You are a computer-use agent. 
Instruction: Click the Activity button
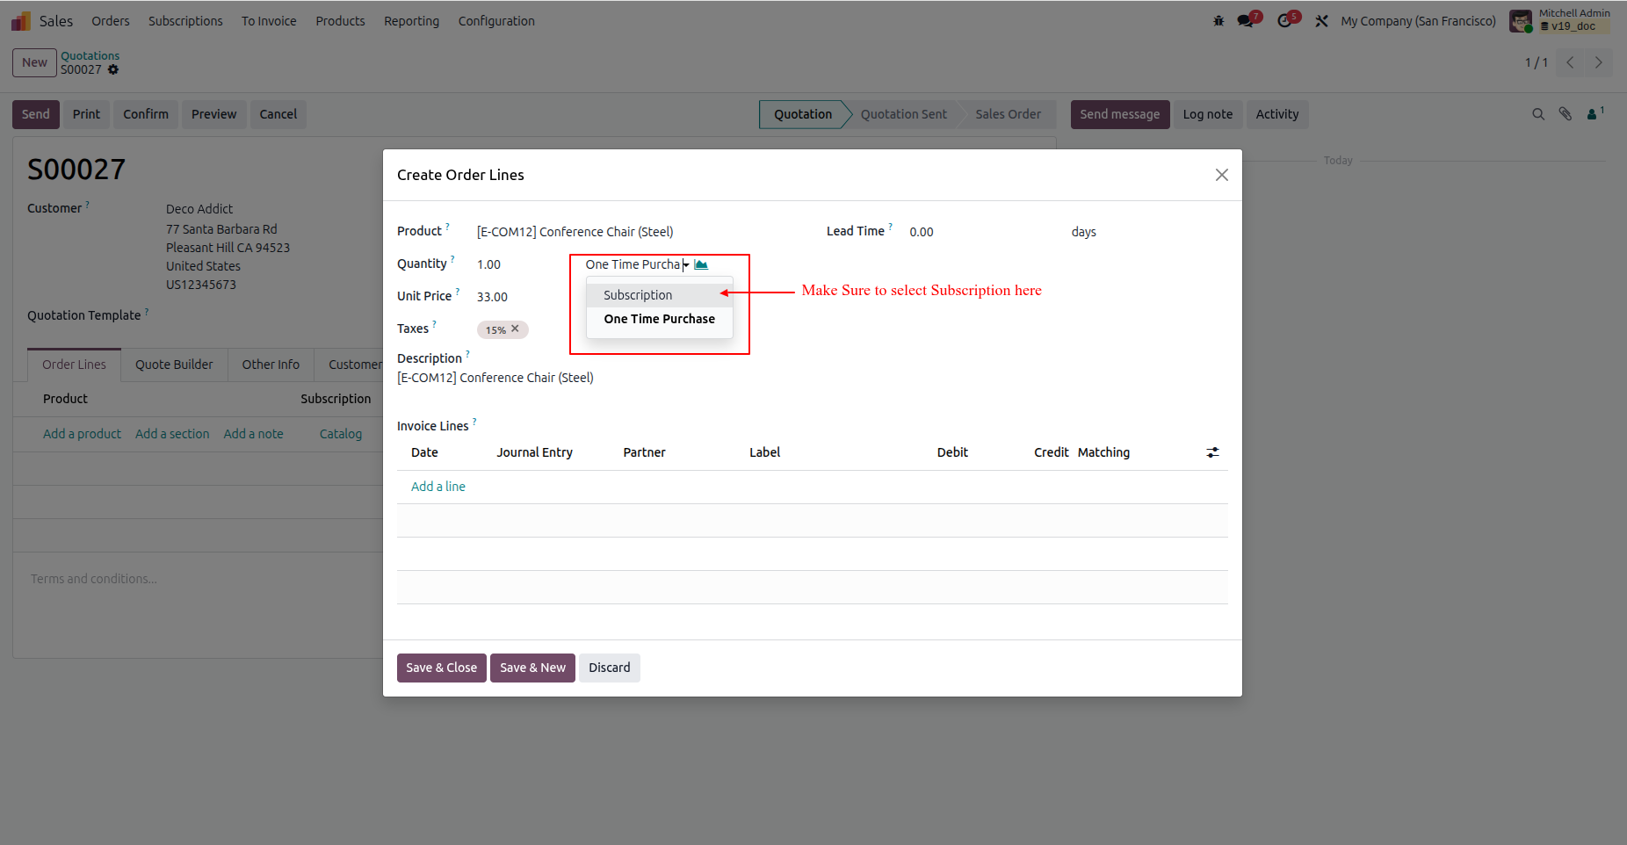1277,114
